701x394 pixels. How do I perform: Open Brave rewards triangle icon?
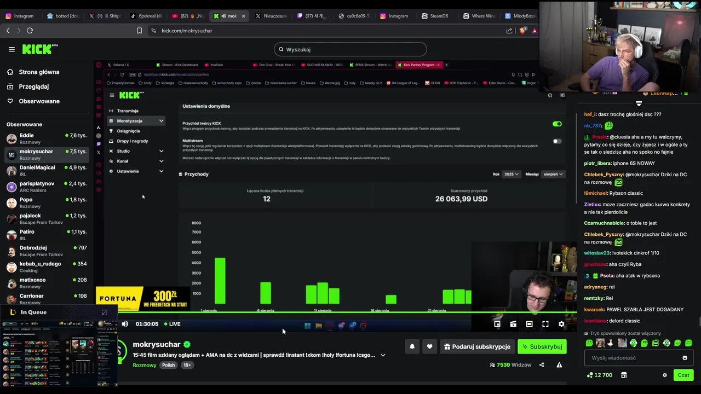click(x=534, y=31)
